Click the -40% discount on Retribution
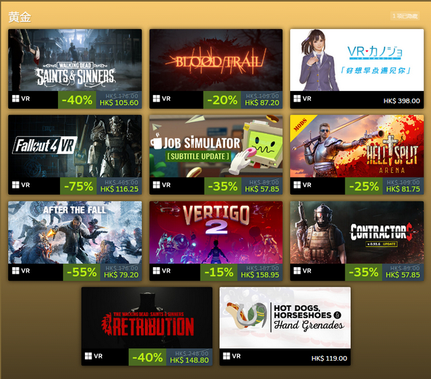Viewport: 431px width, 379px height. pos(147,357)
